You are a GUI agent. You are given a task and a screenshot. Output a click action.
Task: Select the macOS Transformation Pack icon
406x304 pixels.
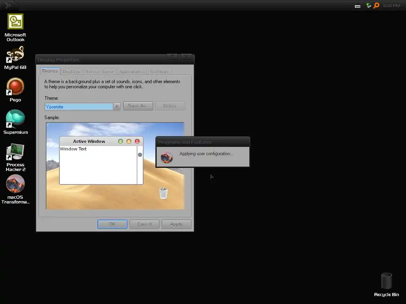[15, 190]
